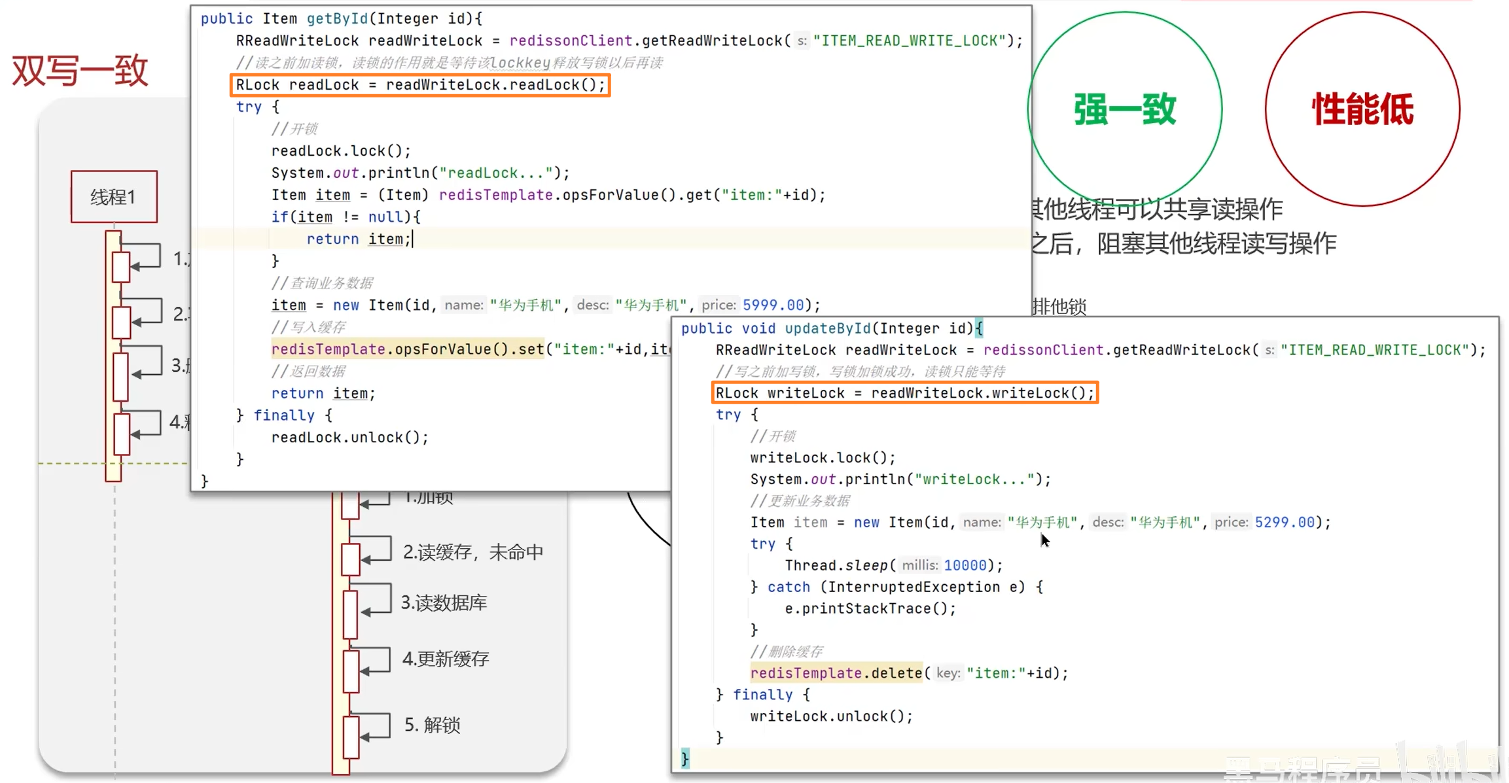The image size is (1509, 783).
Task: Click the closing brace highlighted in updateById
Action: click(684, 759)
